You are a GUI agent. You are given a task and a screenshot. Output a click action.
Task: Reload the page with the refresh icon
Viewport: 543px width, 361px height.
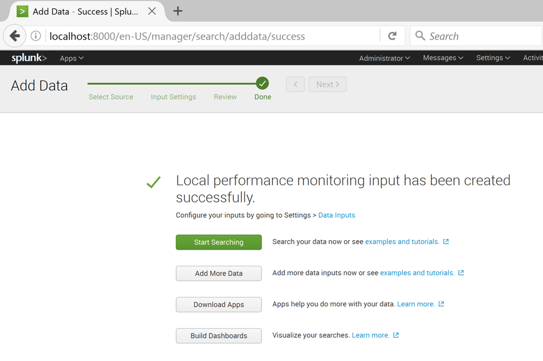[x=392, y=36]
